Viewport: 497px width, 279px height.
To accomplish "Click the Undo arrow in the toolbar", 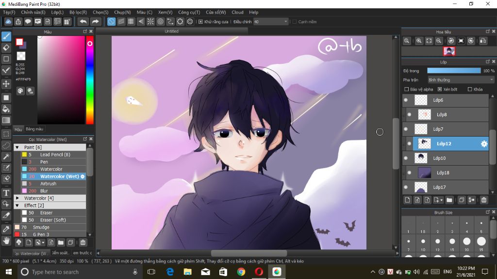I will (x=83, y=21).
